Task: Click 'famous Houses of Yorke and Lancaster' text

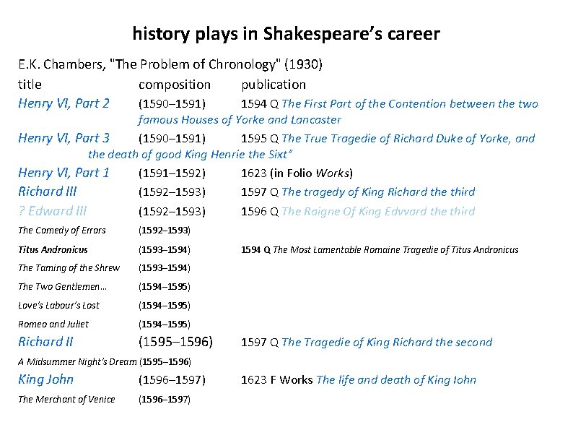Action: [x=240, y=120]
